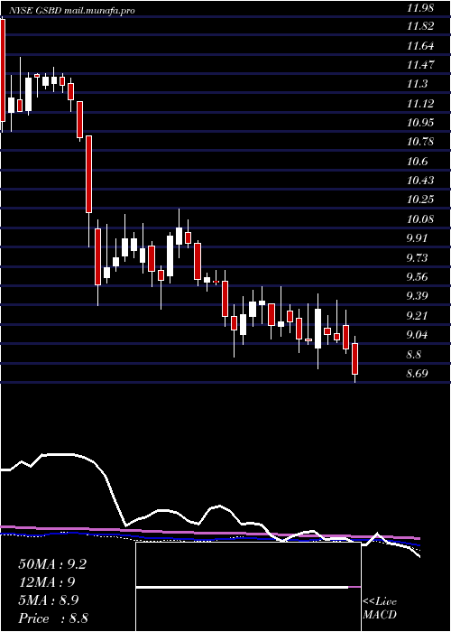Click the 9.73 price axis label
Viewport: 451px width, 632px height.
tap(417, 257)
